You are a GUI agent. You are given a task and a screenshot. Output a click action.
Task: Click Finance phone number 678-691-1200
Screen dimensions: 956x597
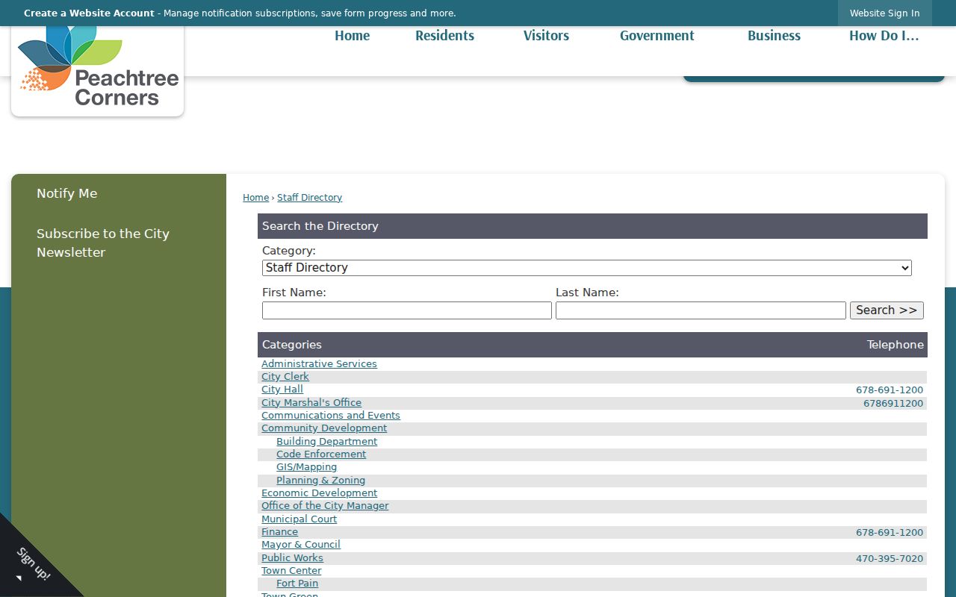tap(890, 533)
